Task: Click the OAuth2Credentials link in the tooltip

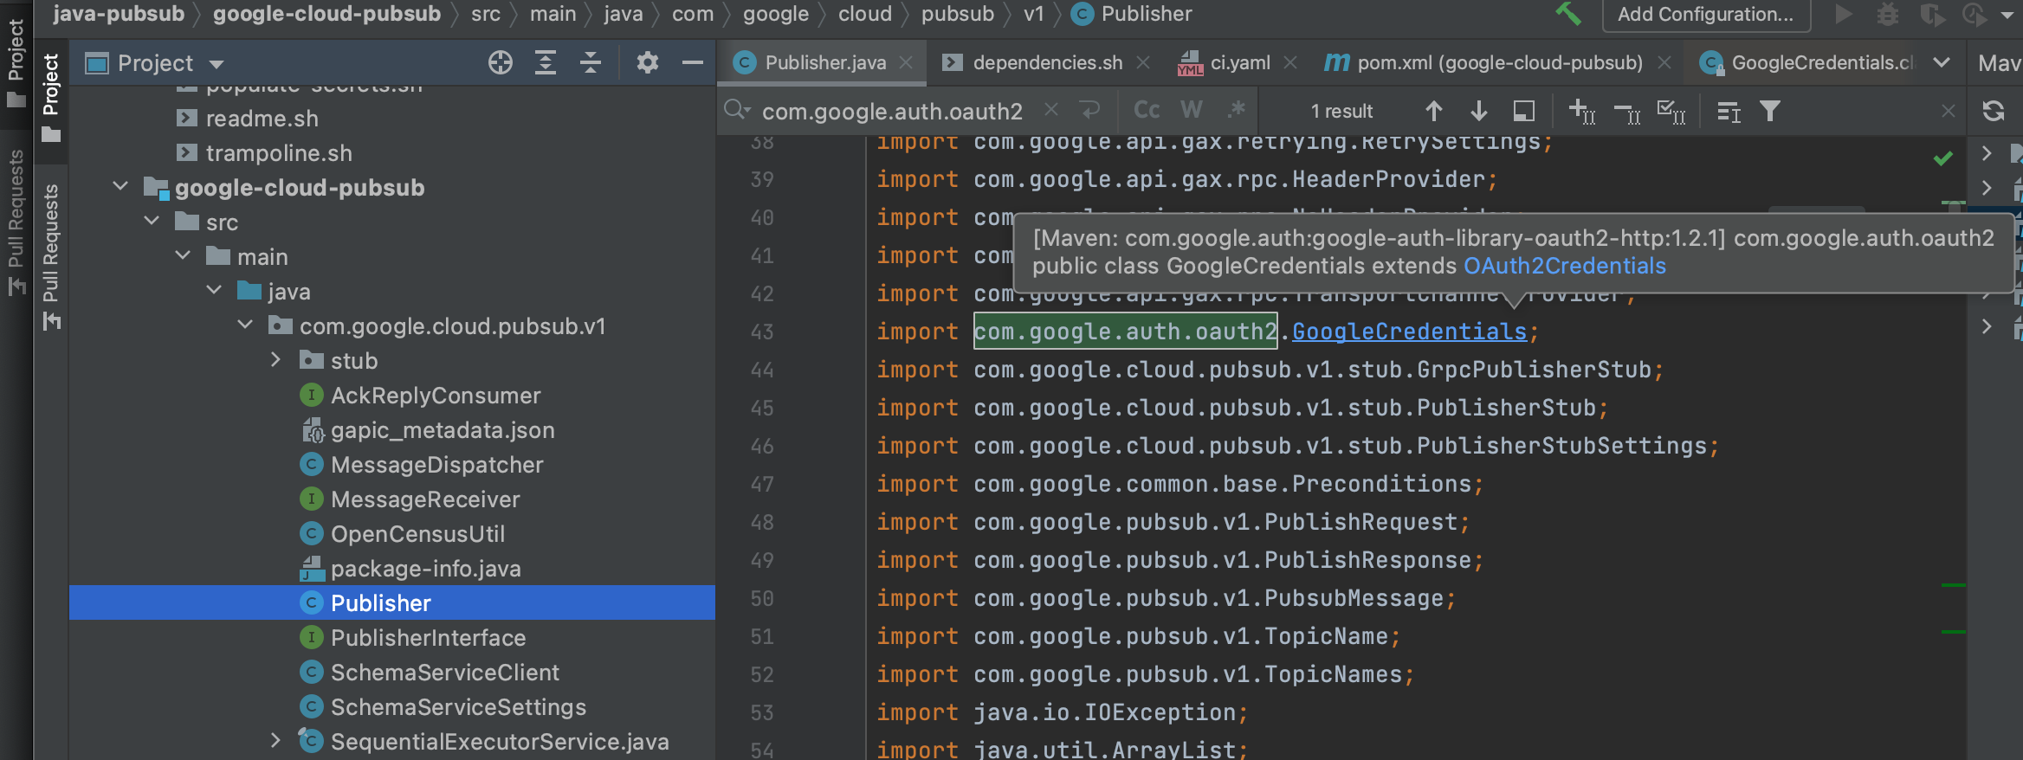Action: 1564,266
